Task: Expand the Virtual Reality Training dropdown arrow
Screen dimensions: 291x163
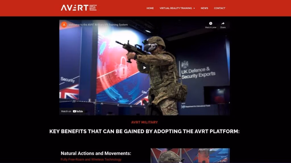Action: coord(194,8)
